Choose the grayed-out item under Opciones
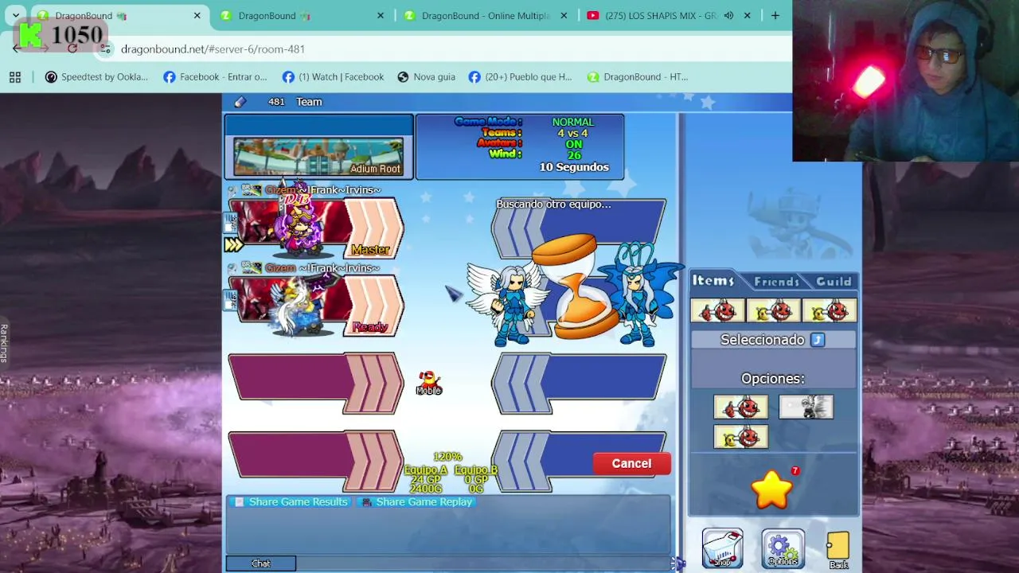The height and width of the screenshot is (573, 1019). pyautogui.click(x=806, y=407)
